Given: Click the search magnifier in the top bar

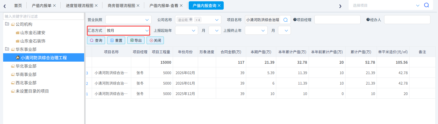Looking at the screenshot, I should (427, 5).
